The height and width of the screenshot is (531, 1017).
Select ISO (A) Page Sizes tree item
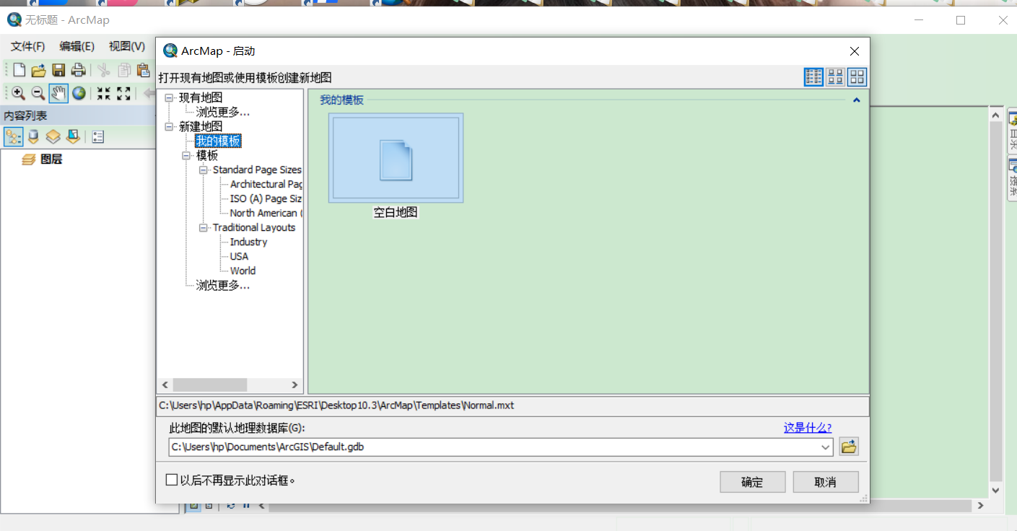coord(266,198)
